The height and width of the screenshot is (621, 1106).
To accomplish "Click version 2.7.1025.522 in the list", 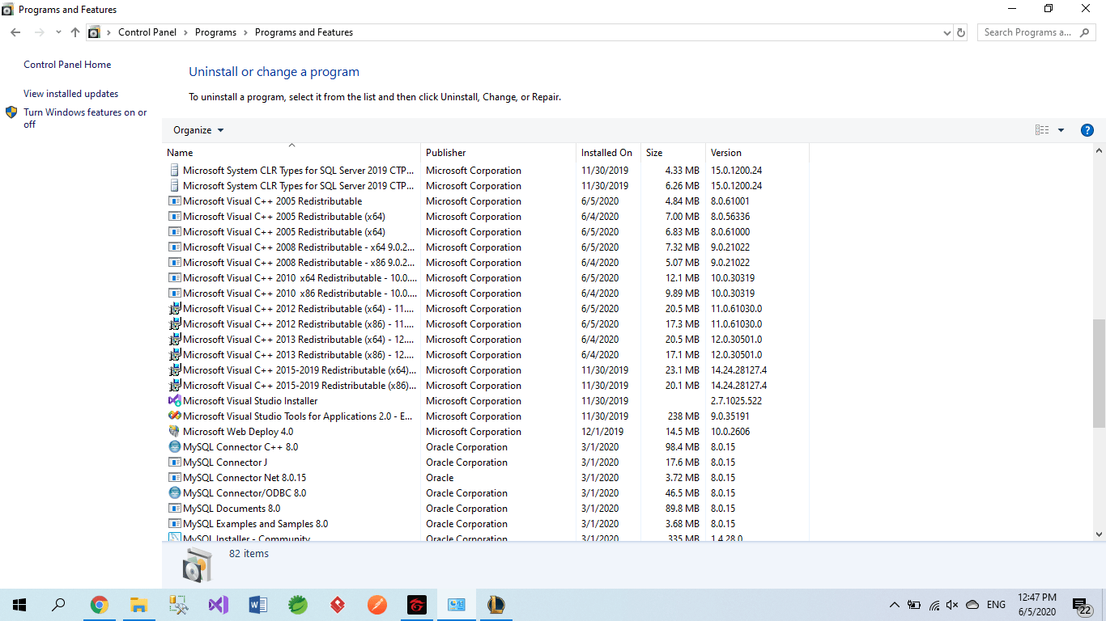I will (x=736, y=401).
